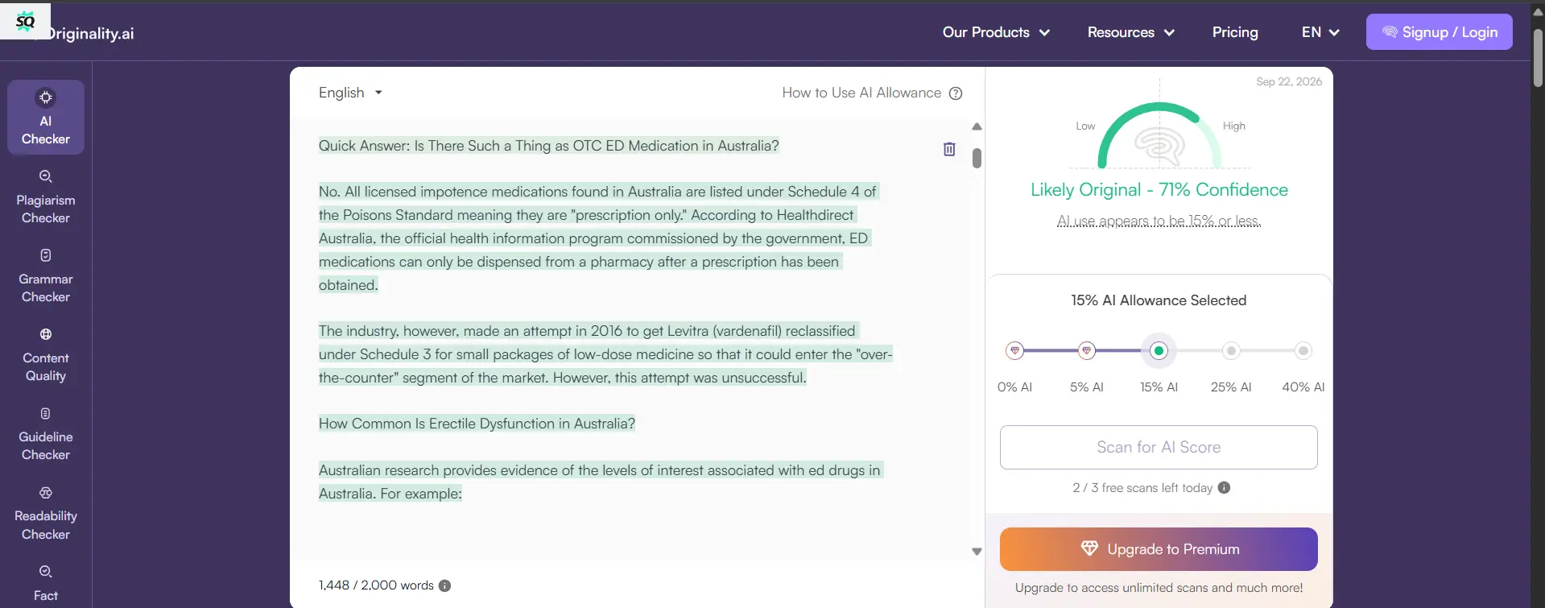Click Upgrade to Premium button
Viewport: 1545px width, 608px height.
click(x=1159, y=549)
